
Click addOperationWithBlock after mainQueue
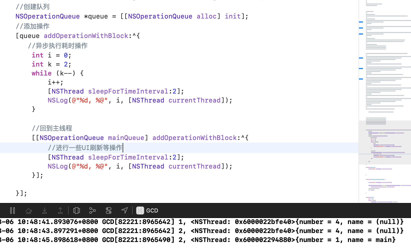click(x=194, y=138)
